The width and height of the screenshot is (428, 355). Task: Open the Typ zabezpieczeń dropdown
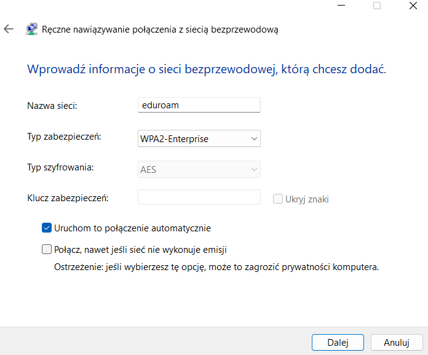(199, 138)
